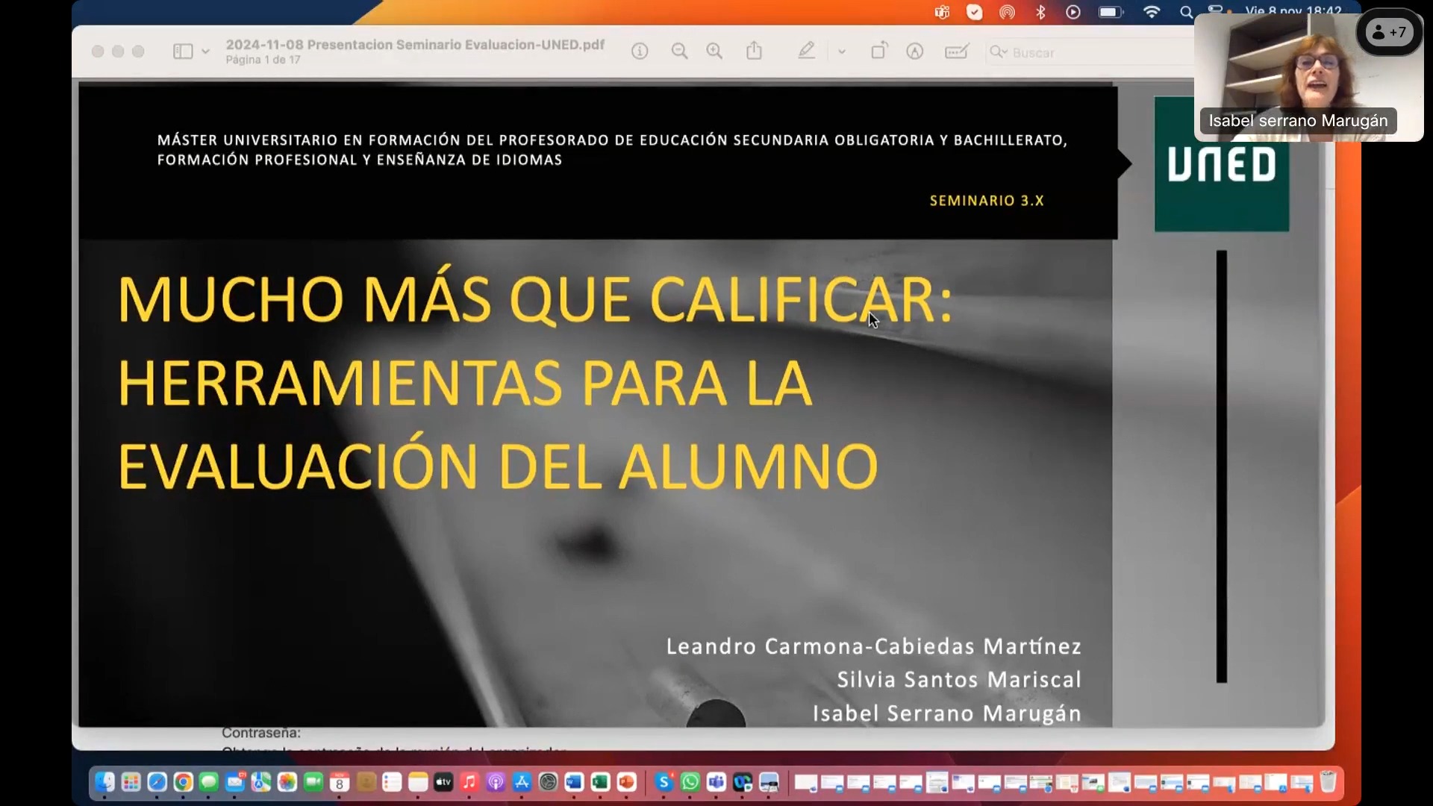Screen dimensions: 1433x806
Task: Click the SEMINARIO 3.X text on slide
Action: point(987,201)
